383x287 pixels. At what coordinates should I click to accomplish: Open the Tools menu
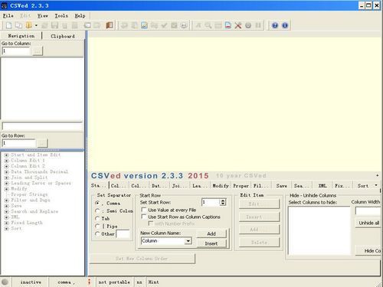(61, 16)
